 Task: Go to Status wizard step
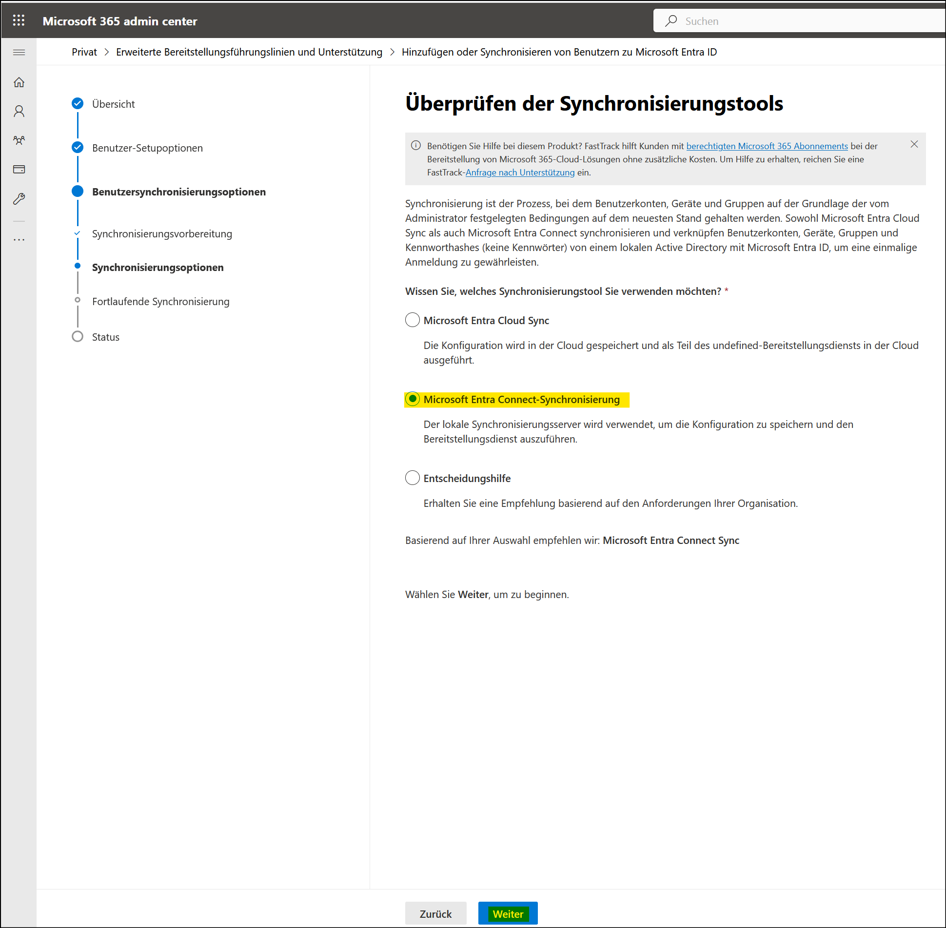tap(105, 337)
